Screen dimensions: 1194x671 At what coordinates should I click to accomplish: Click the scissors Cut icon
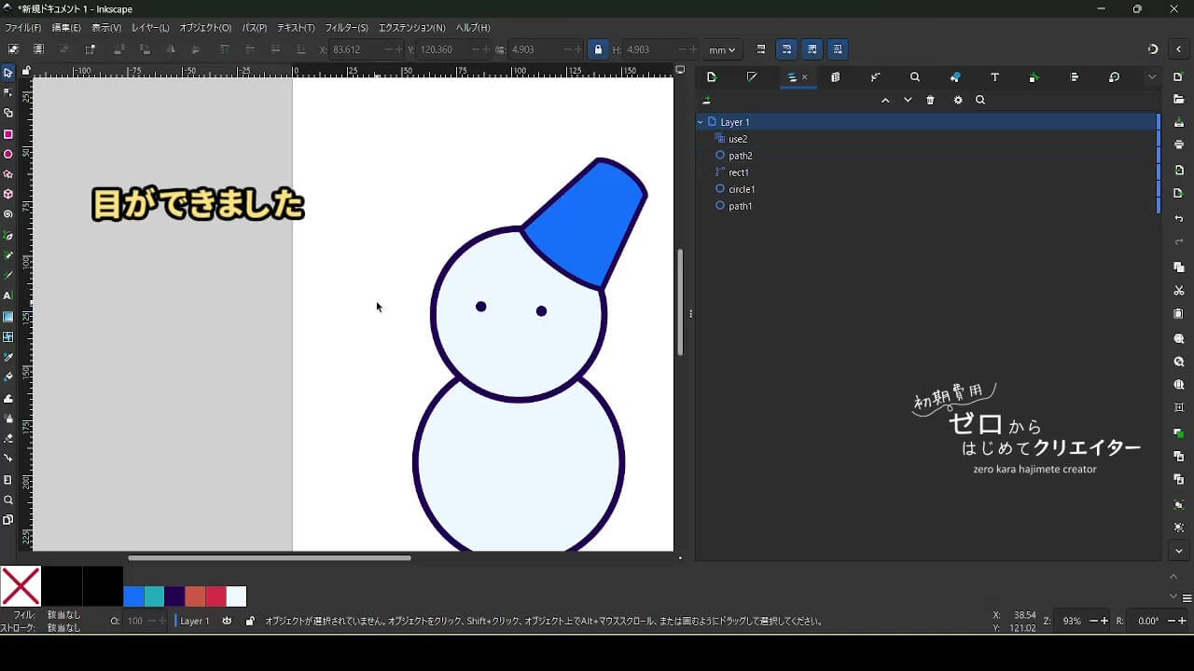pos(1179,291)
